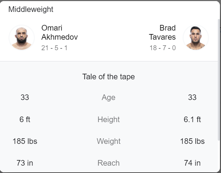Select the Age row label
221x173 pixels.
point(109,97)
